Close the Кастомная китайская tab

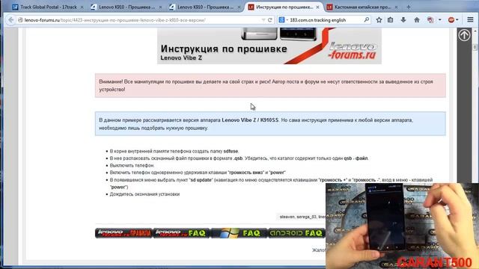396,7
